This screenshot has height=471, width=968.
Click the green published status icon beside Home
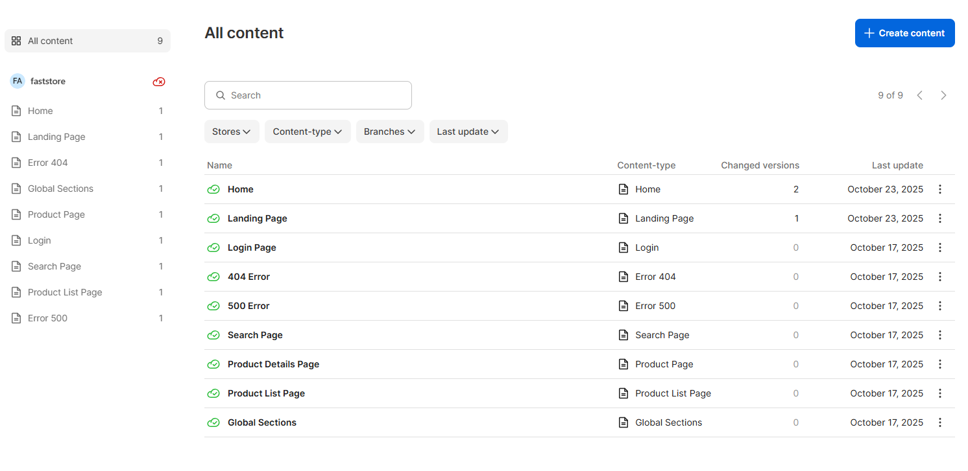[x=213, y=189]
